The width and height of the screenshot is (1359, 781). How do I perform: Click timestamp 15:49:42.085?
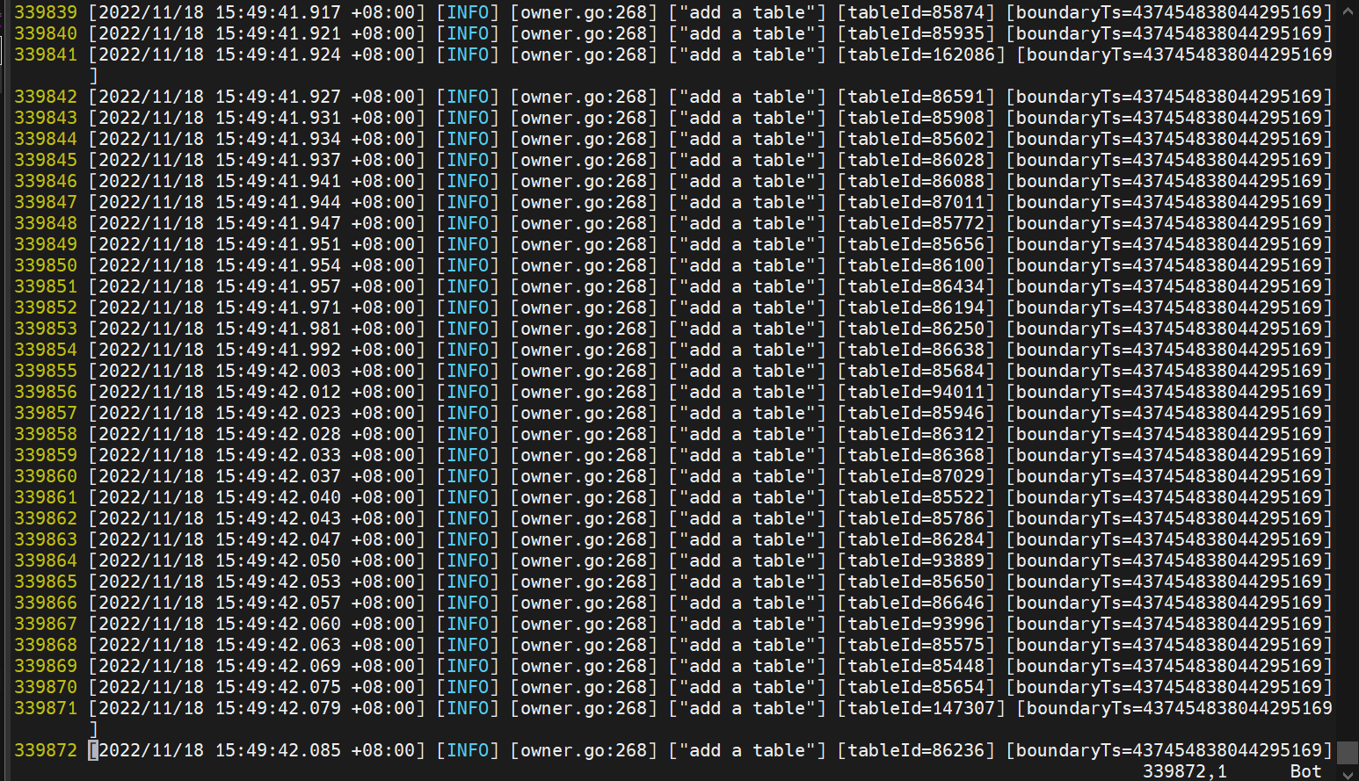278,750
